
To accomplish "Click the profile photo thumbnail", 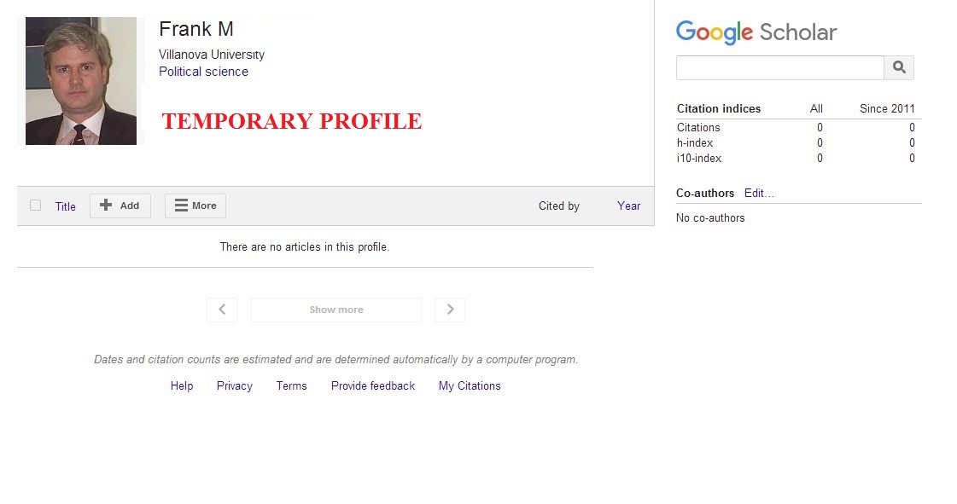I will point(81,81).
